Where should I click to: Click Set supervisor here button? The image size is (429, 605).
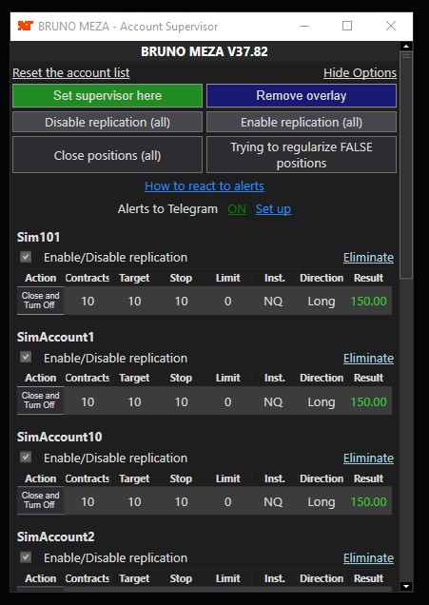pos(107,95)
